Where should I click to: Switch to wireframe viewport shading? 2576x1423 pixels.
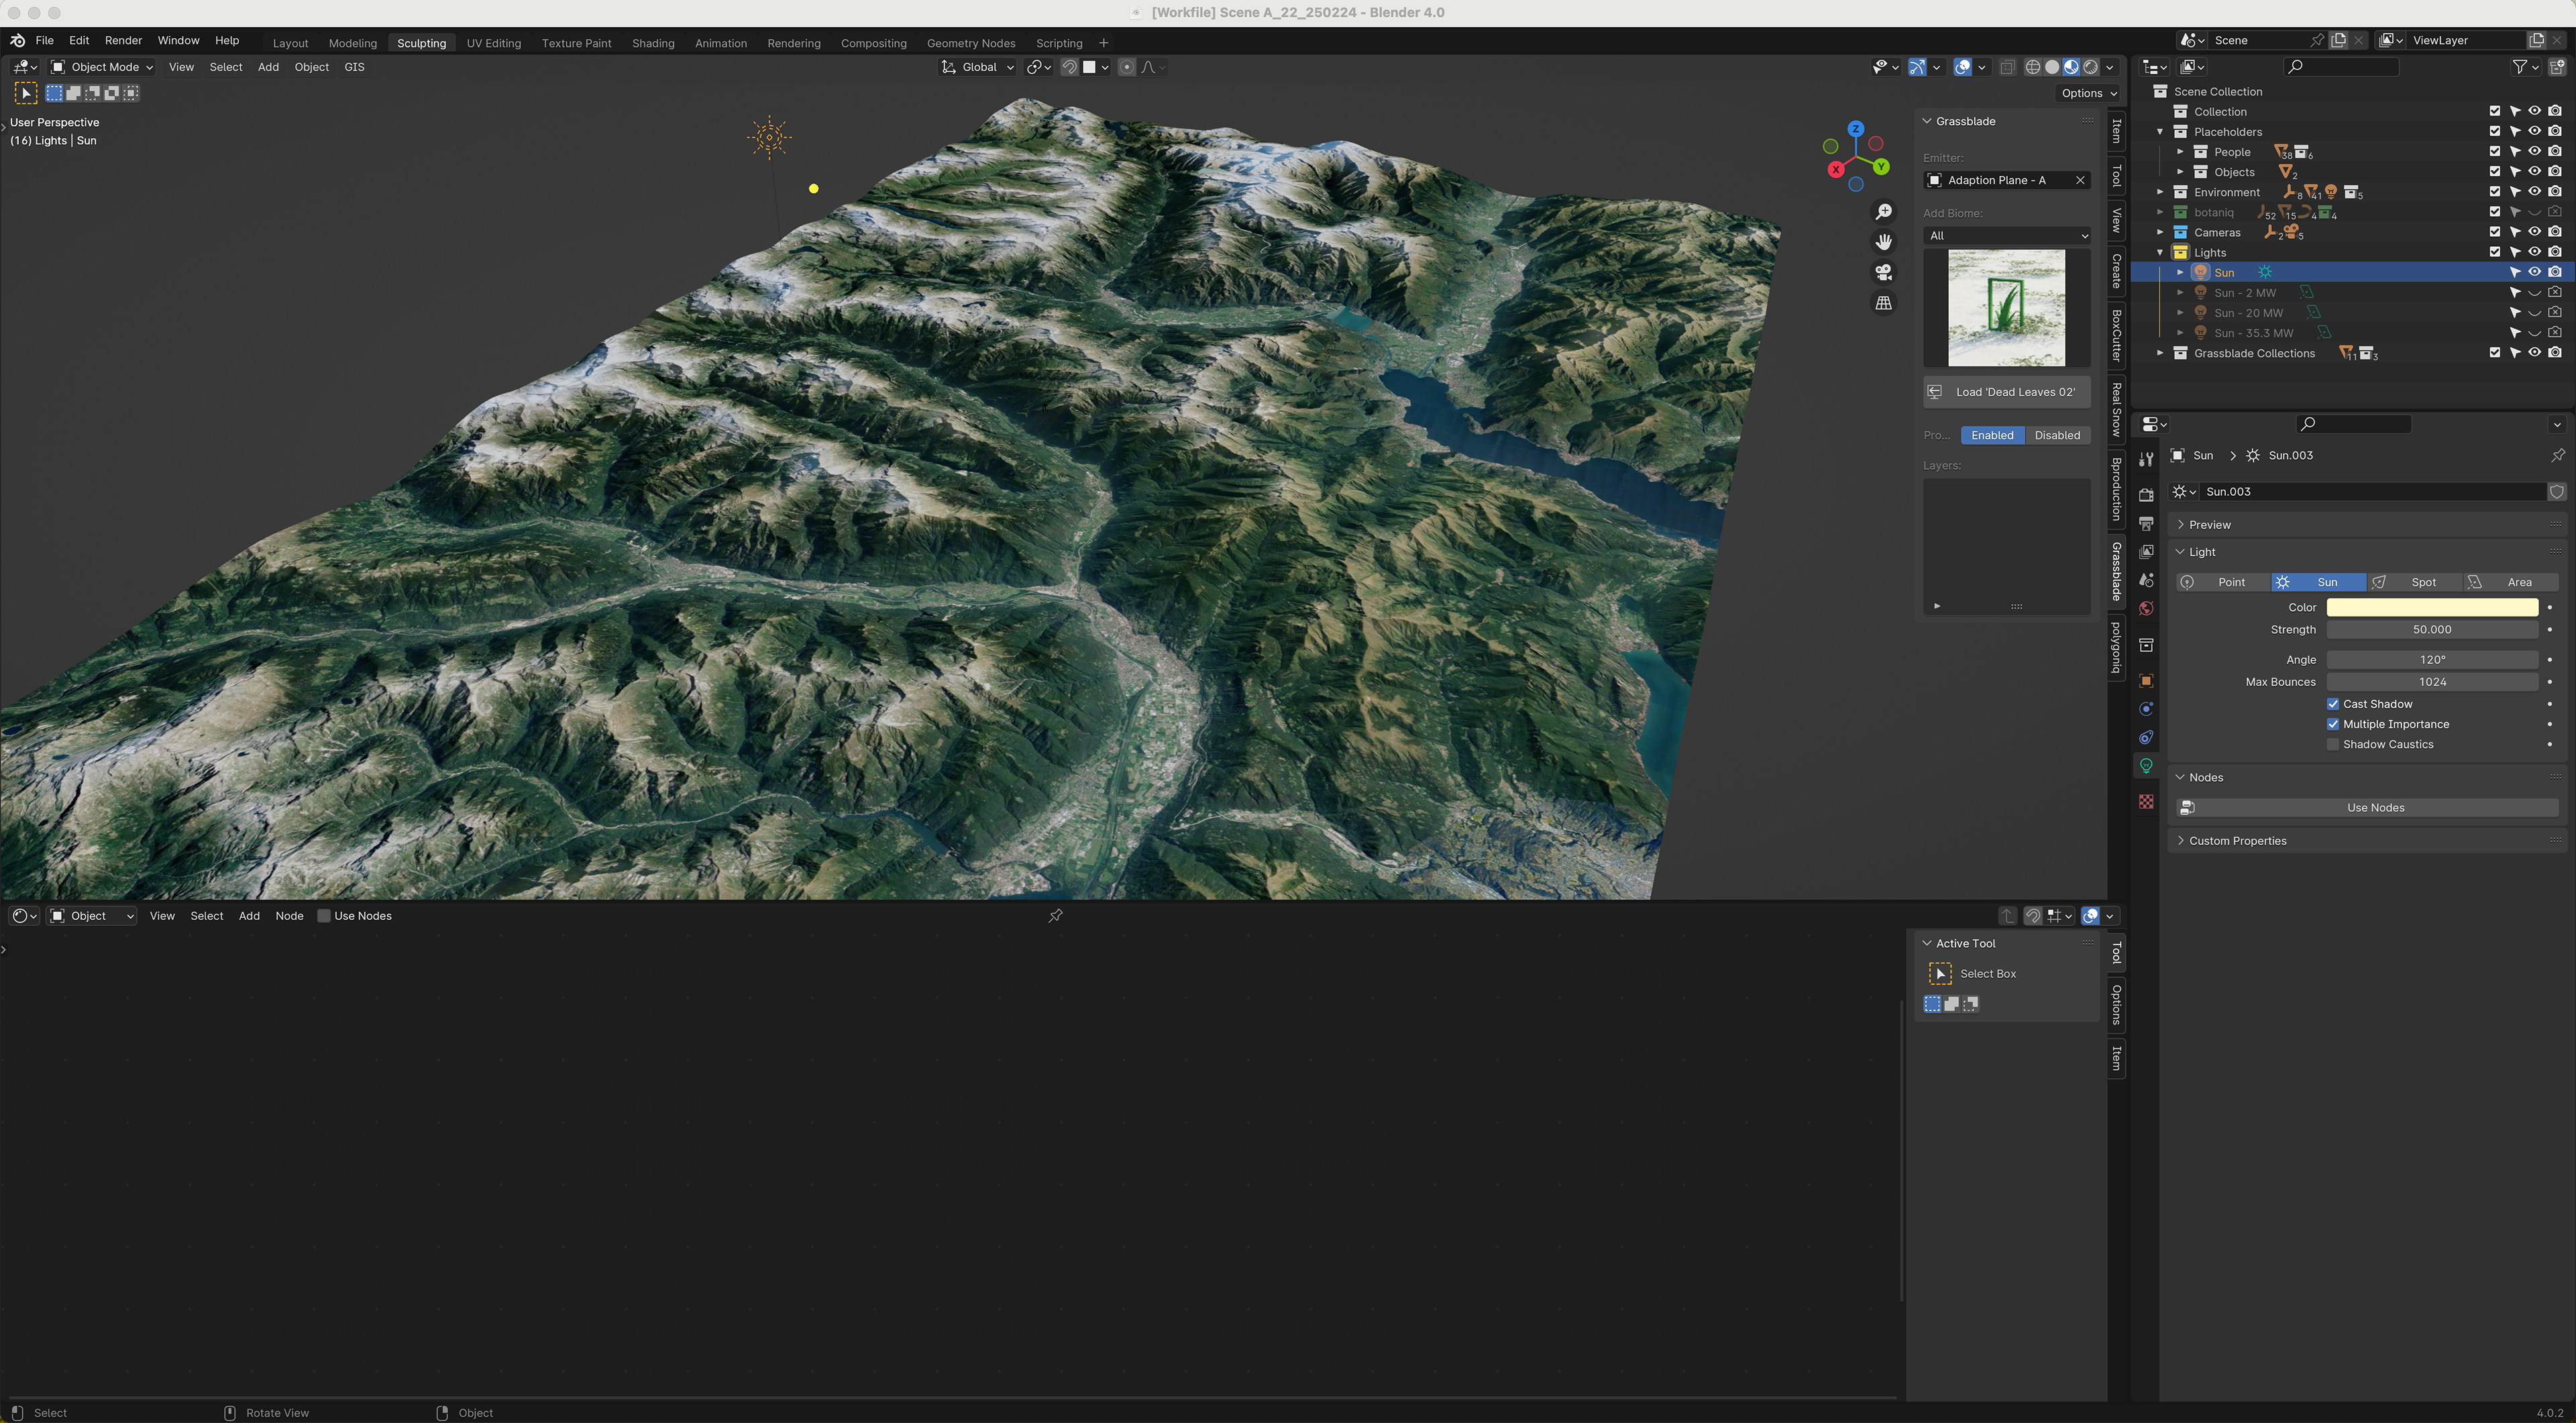[x=2033, y=67]
